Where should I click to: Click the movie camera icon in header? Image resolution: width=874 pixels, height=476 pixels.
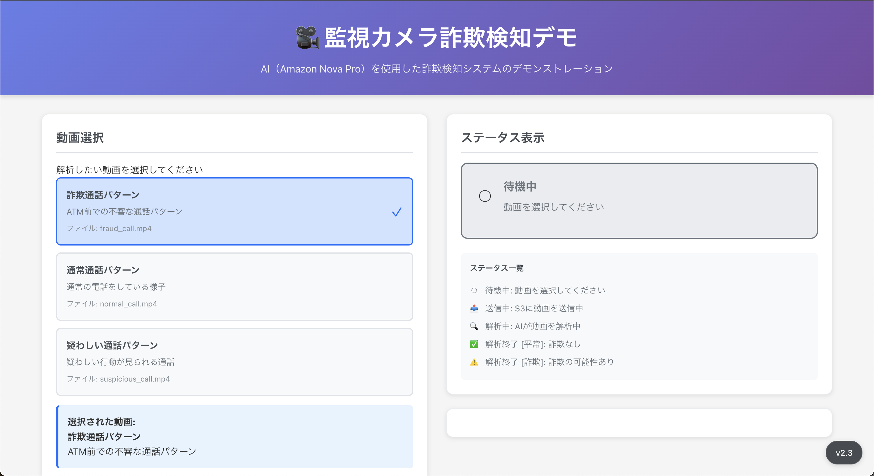pos(307,37)
